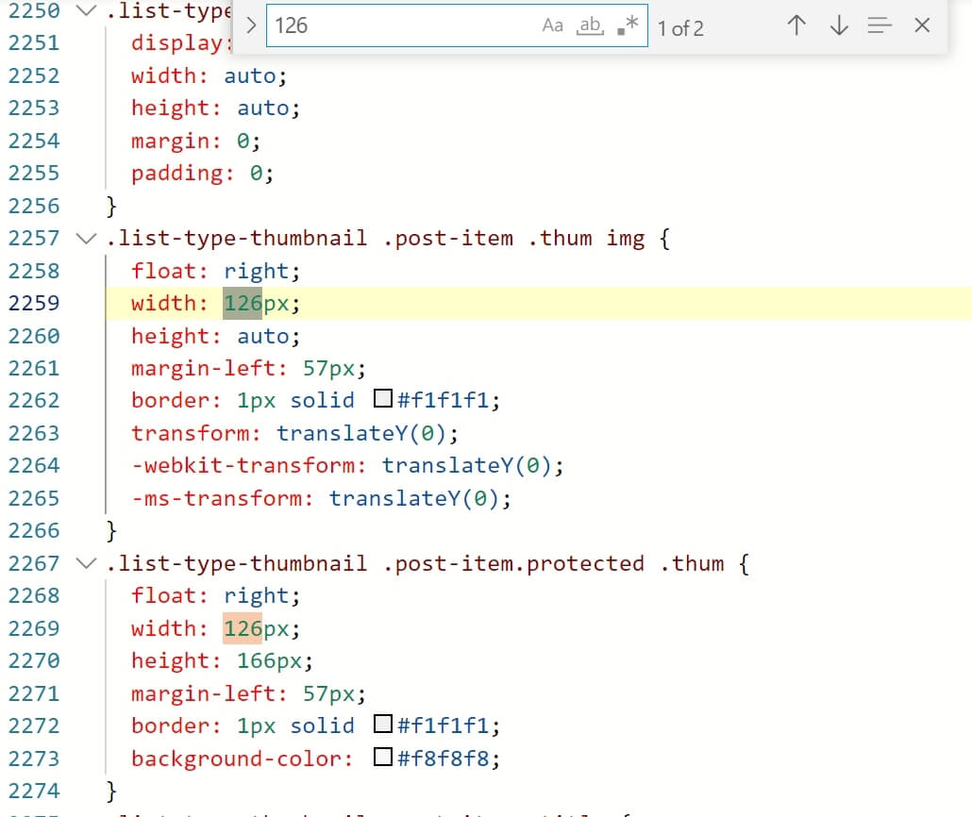972x817 pixels.
Task: Click 'float: right;' on line 2268
Action: click(215, 595)
